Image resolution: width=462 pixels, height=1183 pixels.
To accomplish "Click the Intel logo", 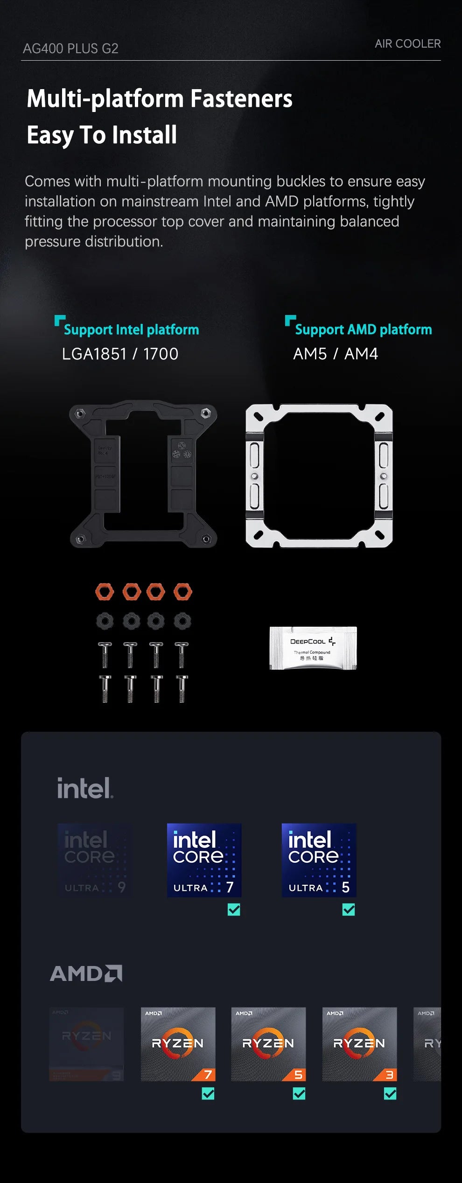I will click(85, 788).
